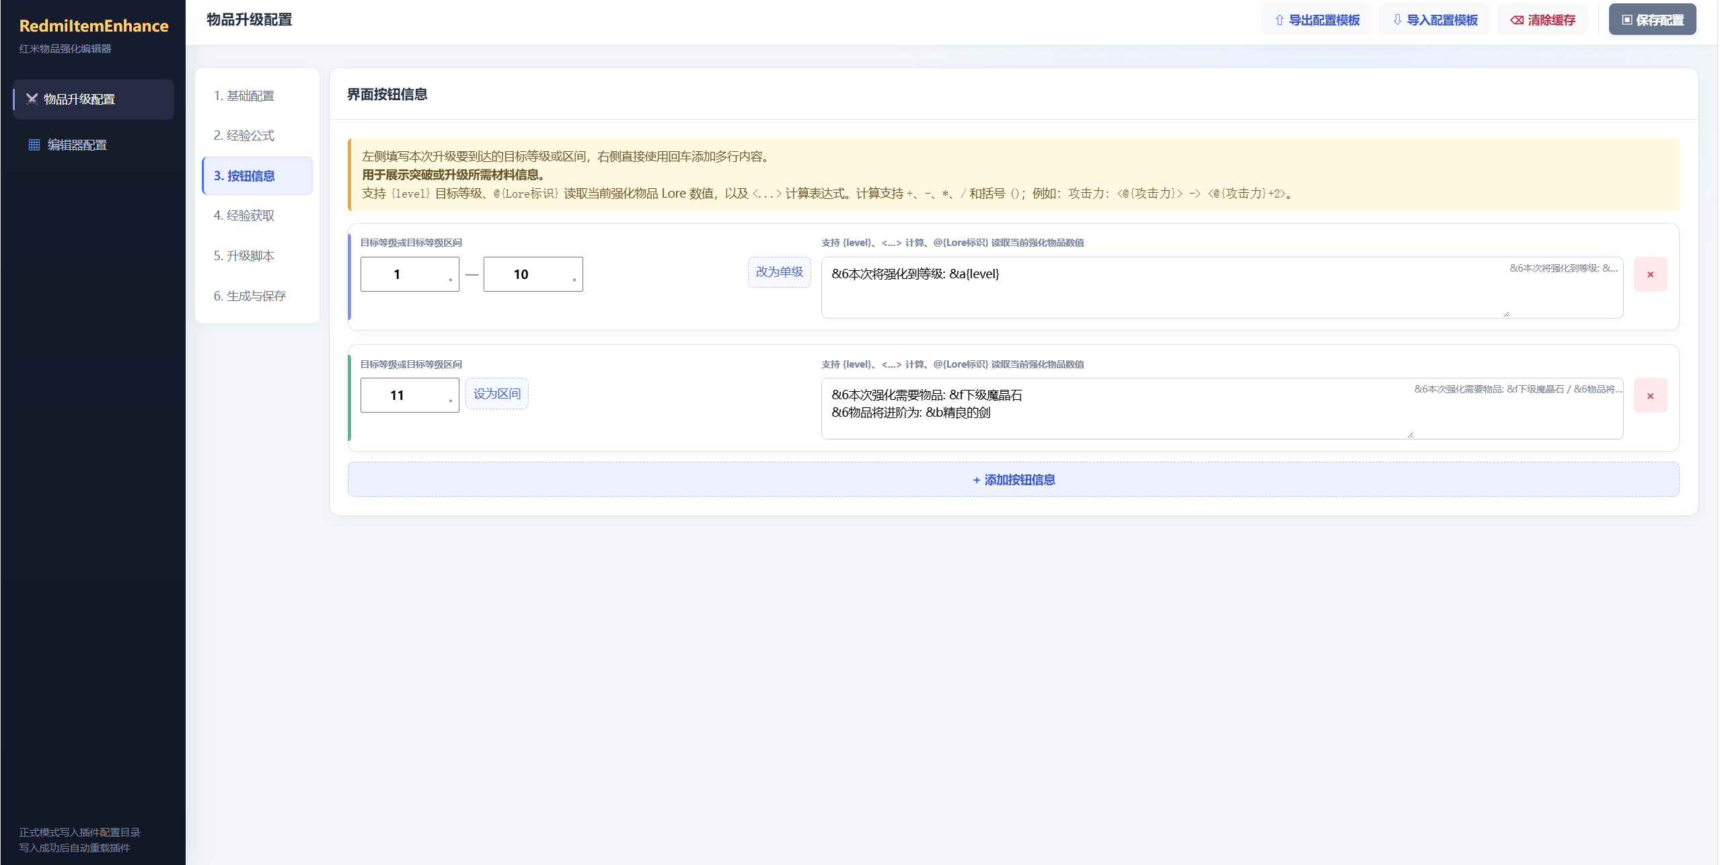Image resolution: width=1720 pixels, height=865 pixels.
Task: Click the preview text &6本次将强化到等级: &...
Action: (1564, 268)
